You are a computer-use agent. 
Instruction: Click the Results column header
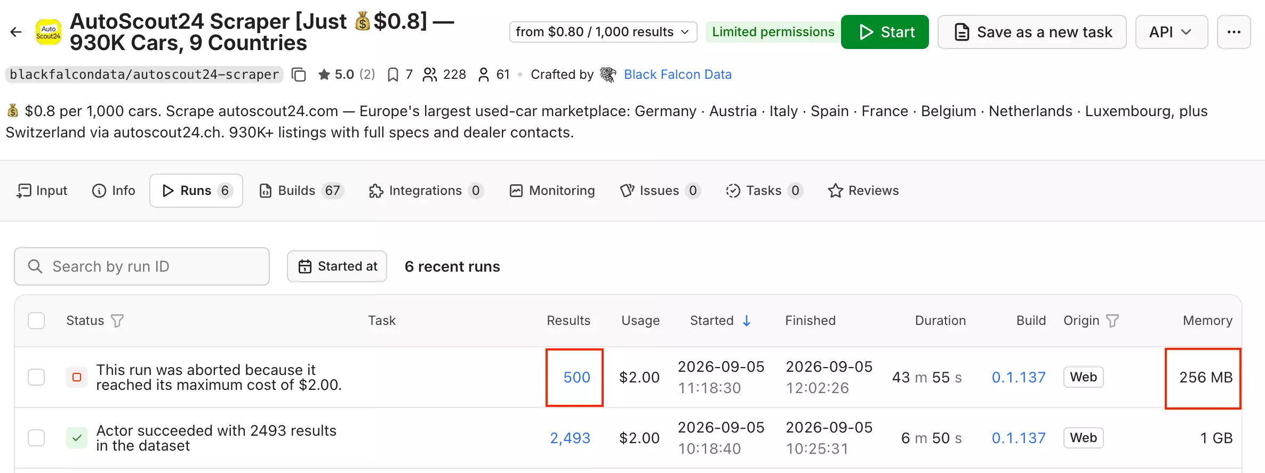point(569,321)
